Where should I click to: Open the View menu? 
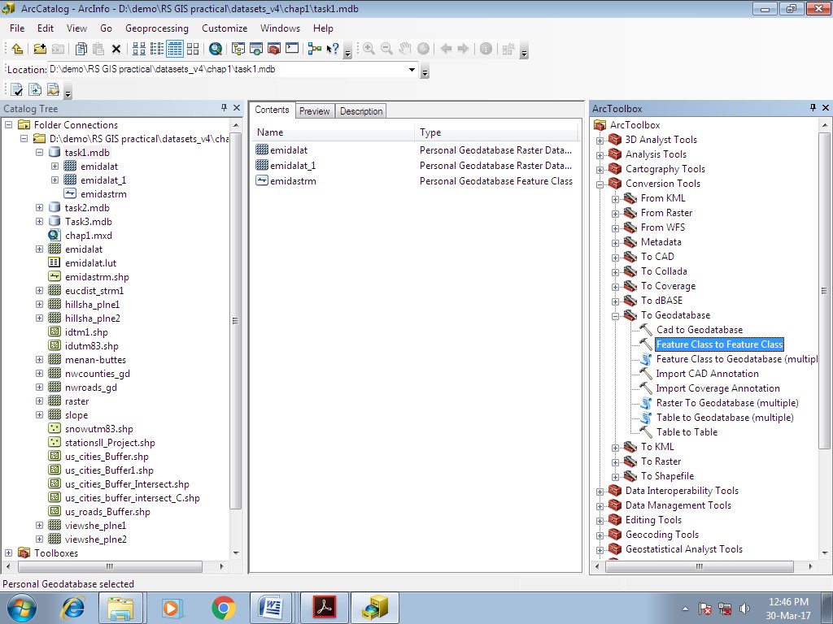click(76, 28)
